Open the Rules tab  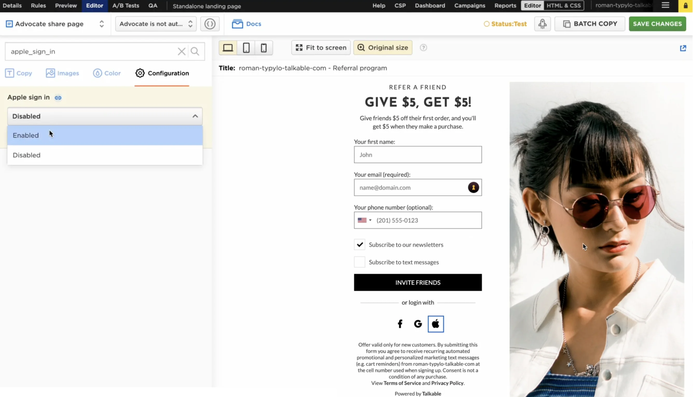tap(38, 5)
